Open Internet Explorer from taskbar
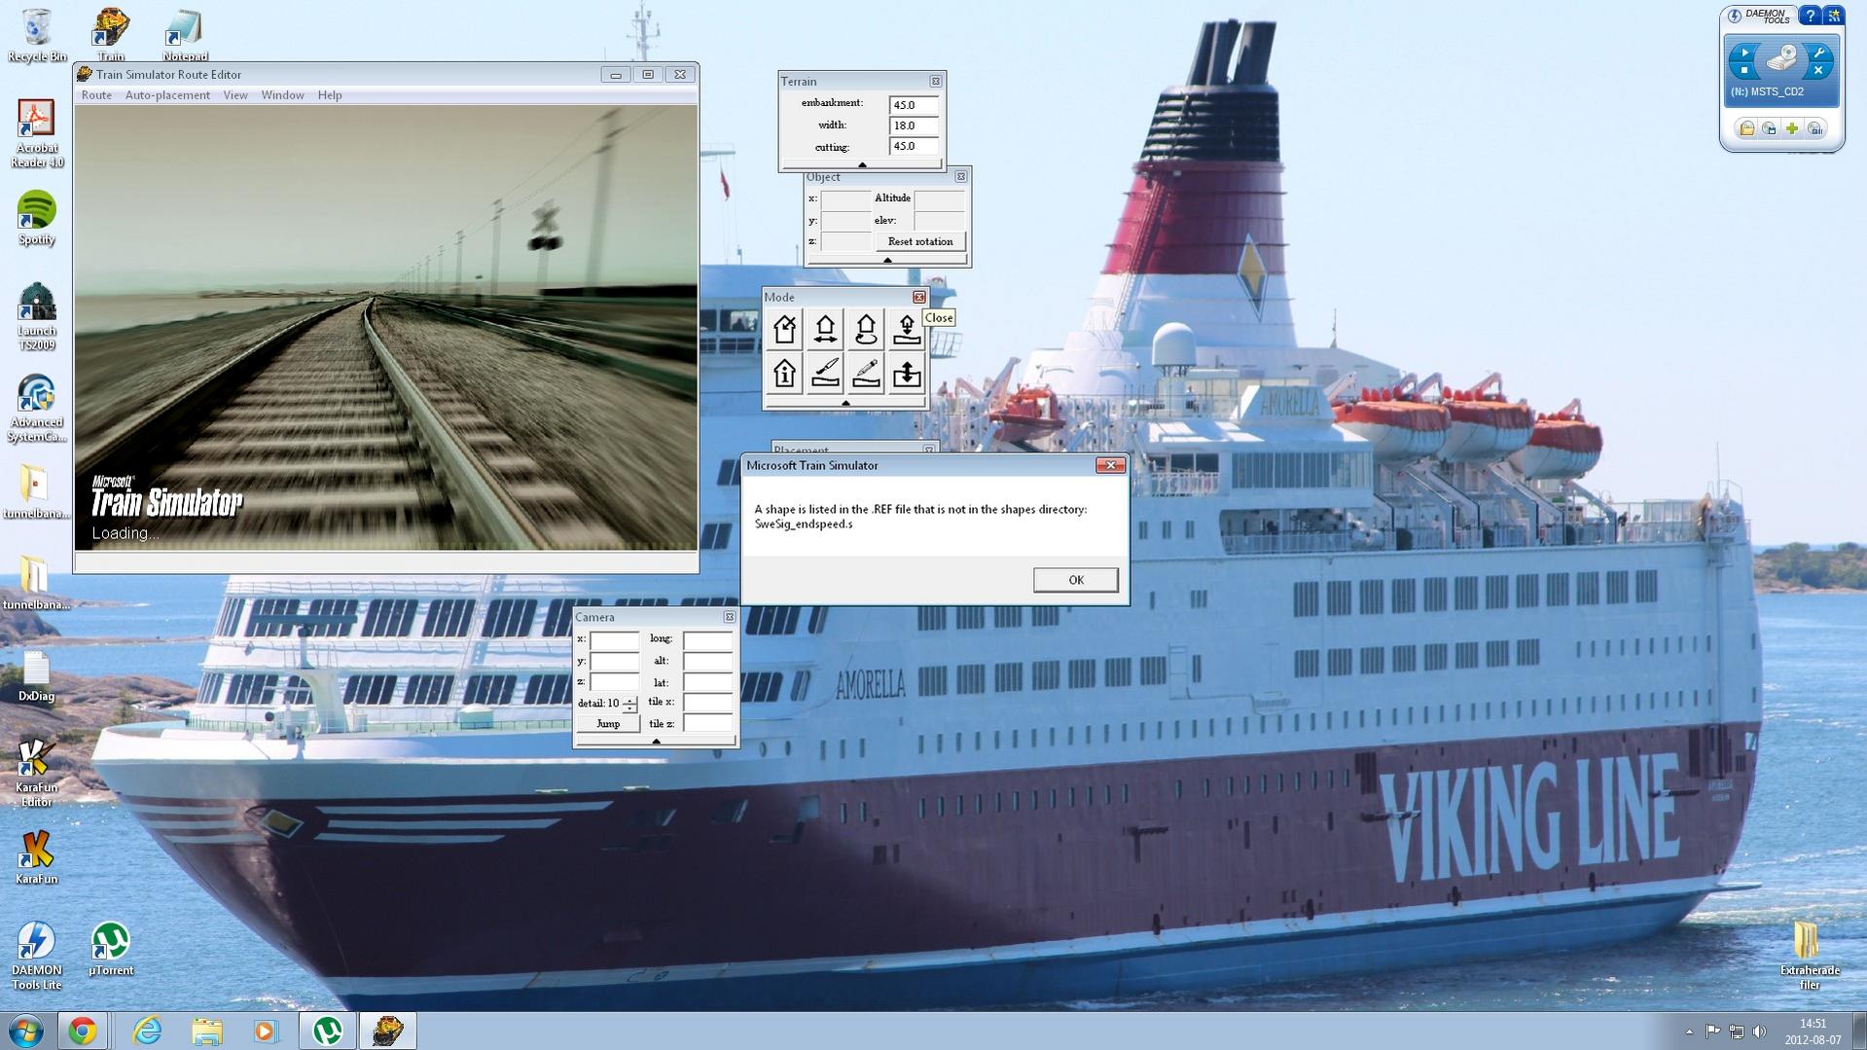Image resolution: width=1867 pixels, height=1050 pixels. pyautogui.click(x=147, y=1031)
